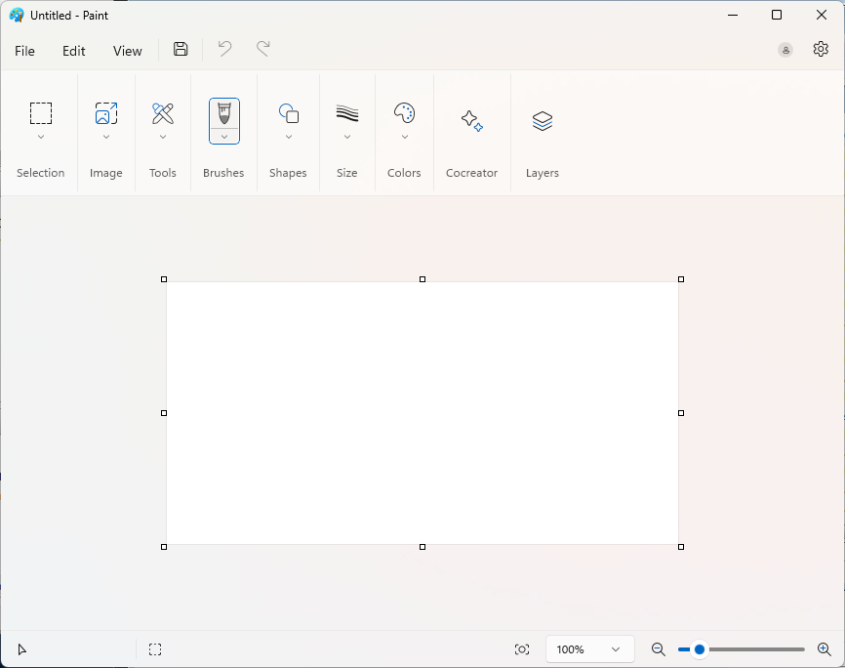
Task: Open the Colors palette icon
Action: click(404, 113)
